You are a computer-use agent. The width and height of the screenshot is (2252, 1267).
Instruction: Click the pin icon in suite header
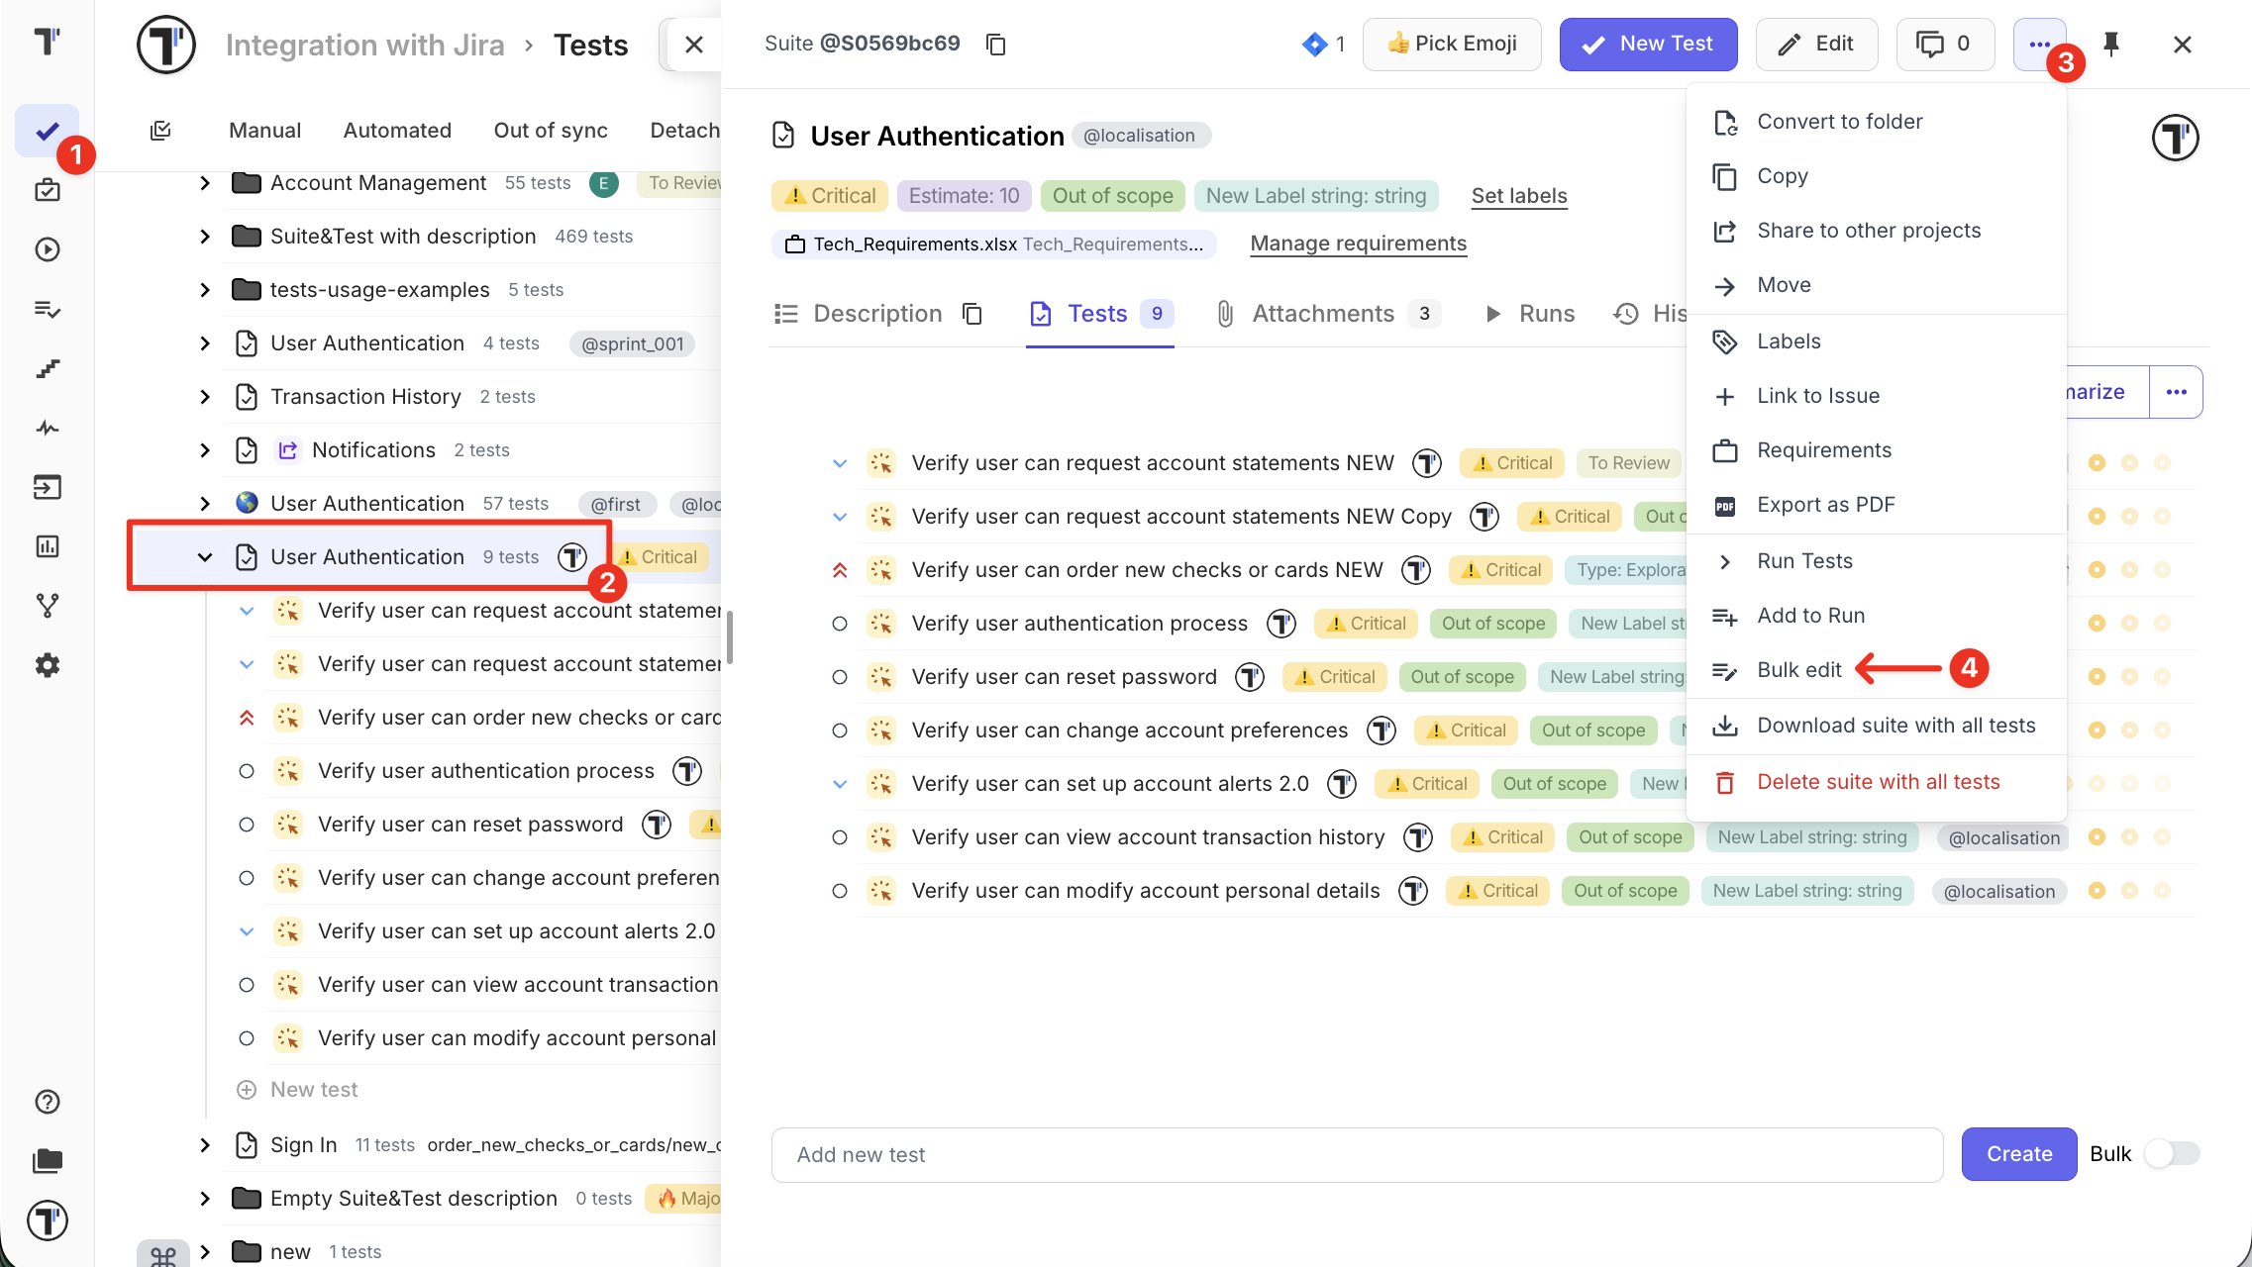(2111, 45)
